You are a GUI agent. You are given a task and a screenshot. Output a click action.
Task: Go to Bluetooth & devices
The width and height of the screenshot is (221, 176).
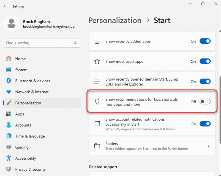pos(42,81)
